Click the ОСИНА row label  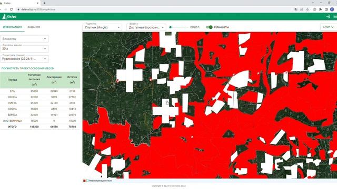(x=12, y=97)
